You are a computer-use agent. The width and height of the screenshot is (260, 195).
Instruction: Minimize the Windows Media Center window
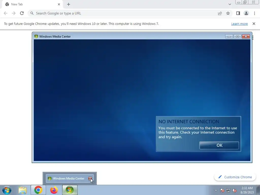click(229, 37)
